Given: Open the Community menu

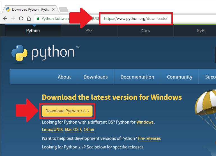Looking at the screenshot, I should pyautogui.click(x=180, y=77).
